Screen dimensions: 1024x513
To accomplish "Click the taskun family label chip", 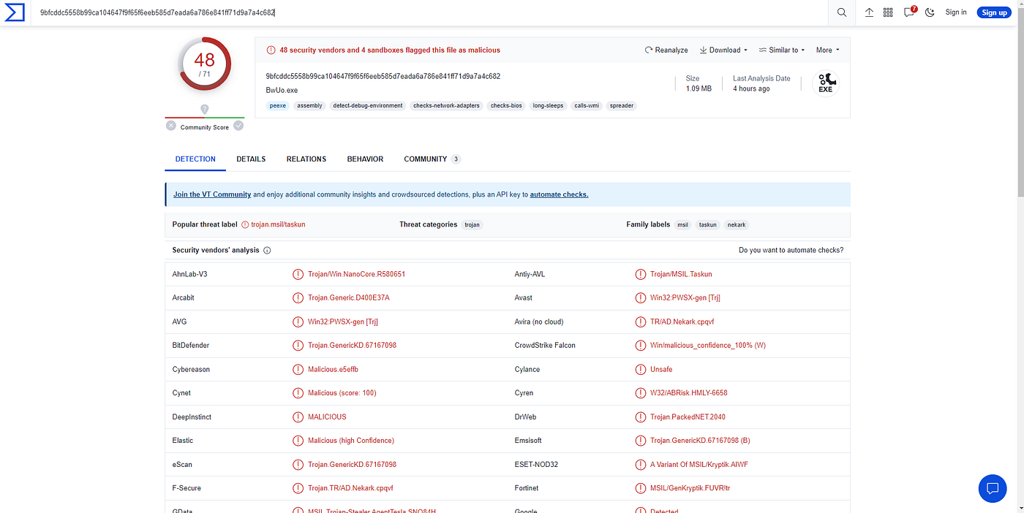I will (x=708, y=225).
